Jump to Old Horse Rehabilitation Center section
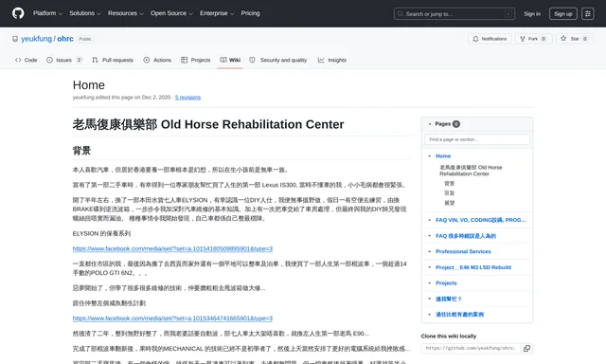The height and width of the screenshot is (364, 606). pyautogui.click(x=471, y=171)
